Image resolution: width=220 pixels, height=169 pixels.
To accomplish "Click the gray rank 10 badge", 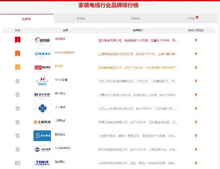I will (17, 163).
